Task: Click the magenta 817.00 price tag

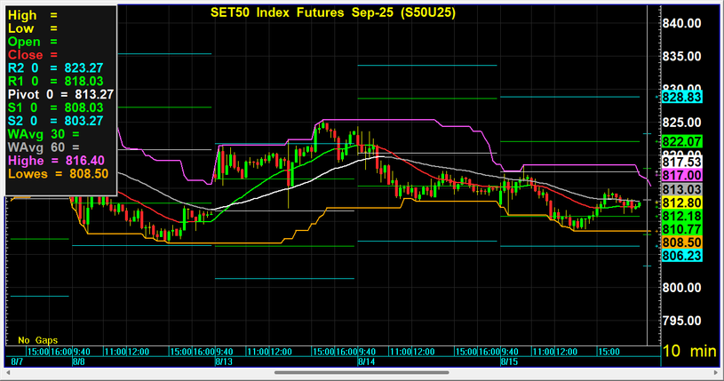Action: pyautogui.click(x=682, y=176)
